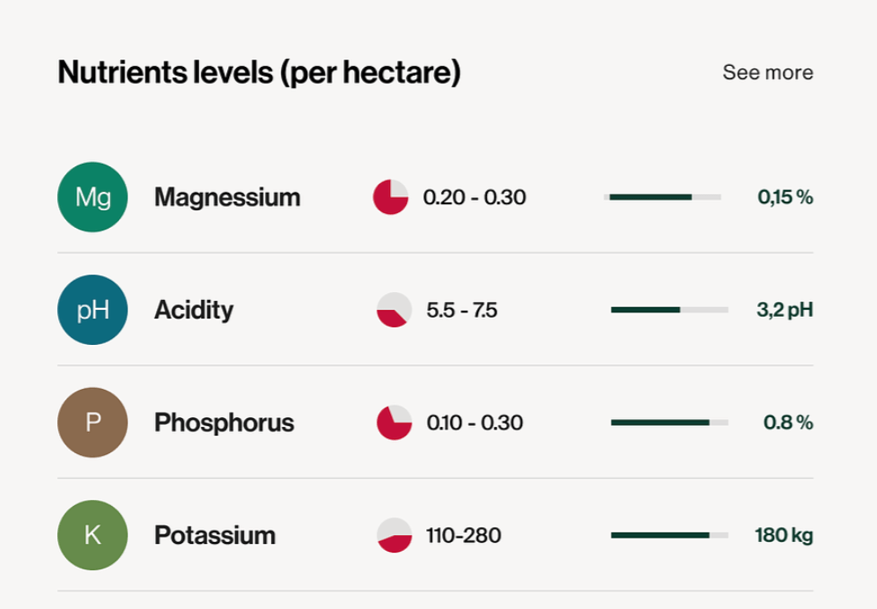This screenshot has height=609, width=877.
Task: Click the brown P phosphorus icon
Action: coord(92,422)
